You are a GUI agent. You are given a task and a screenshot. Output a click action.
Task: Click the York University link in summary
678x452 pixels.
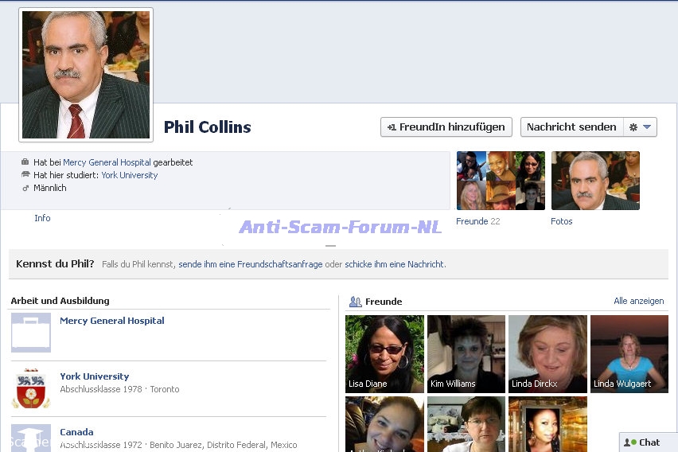pyautogui.click(x=129, y=175)
